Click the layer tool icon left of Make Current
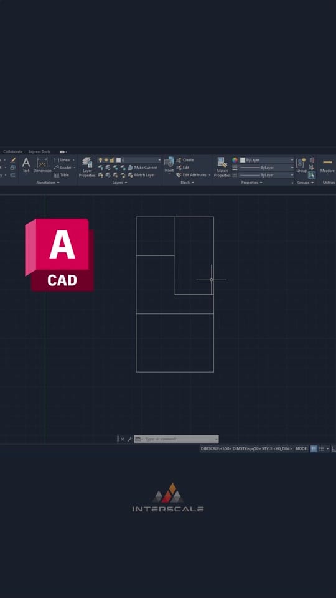The image size is (336, 598). point(130,168)
